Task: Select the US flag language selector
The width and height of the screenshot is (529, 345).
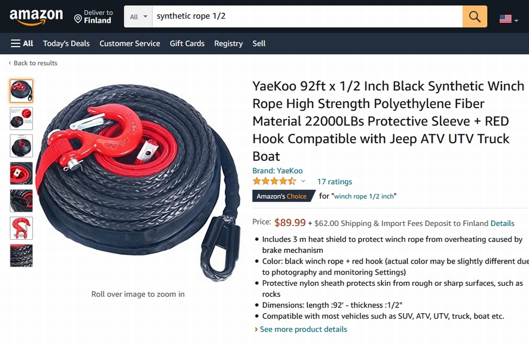Action: (x=508, y=19)
